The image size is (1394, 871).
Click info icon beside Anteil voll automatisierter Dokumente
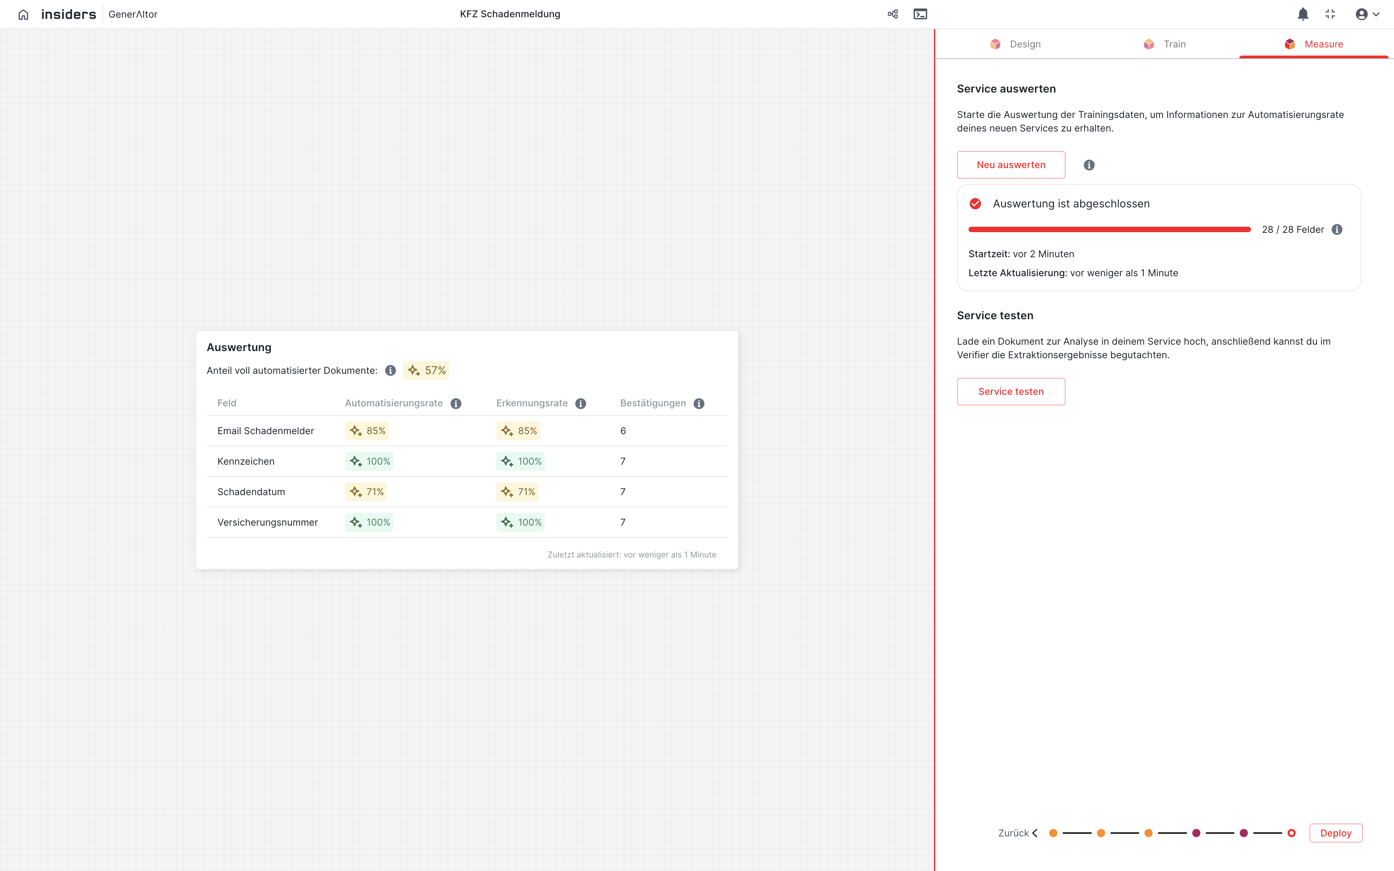(x=391, y=370)
